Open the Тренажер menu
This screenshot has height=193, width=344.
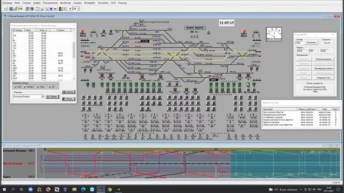7,3
